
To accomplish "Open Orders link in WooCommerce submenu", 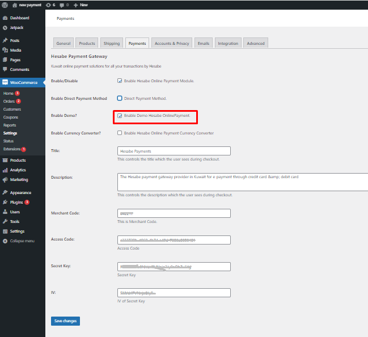I will [9, 101].
